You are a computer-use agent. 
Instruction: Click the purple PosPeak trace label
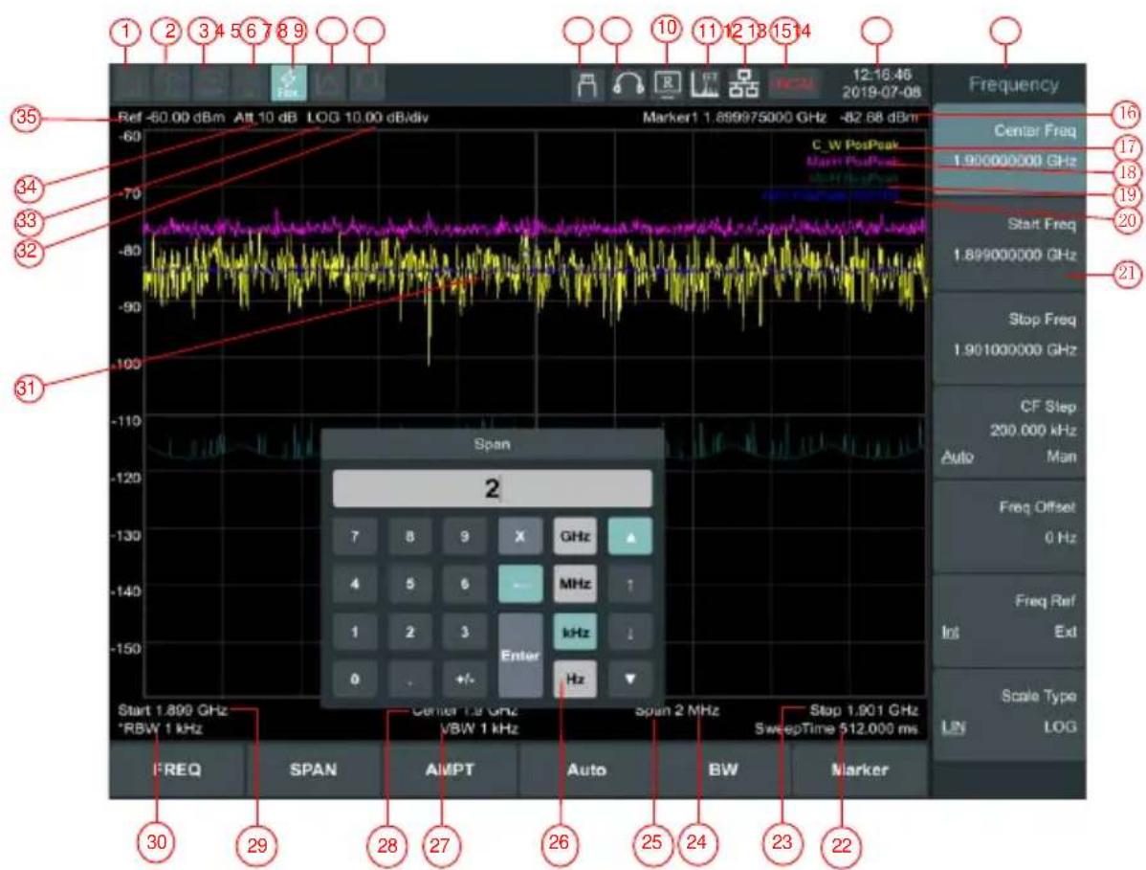853,161
